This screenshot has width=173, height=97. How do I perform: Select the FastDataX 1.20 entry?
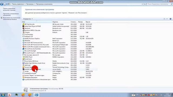click(x=59, y=37)
